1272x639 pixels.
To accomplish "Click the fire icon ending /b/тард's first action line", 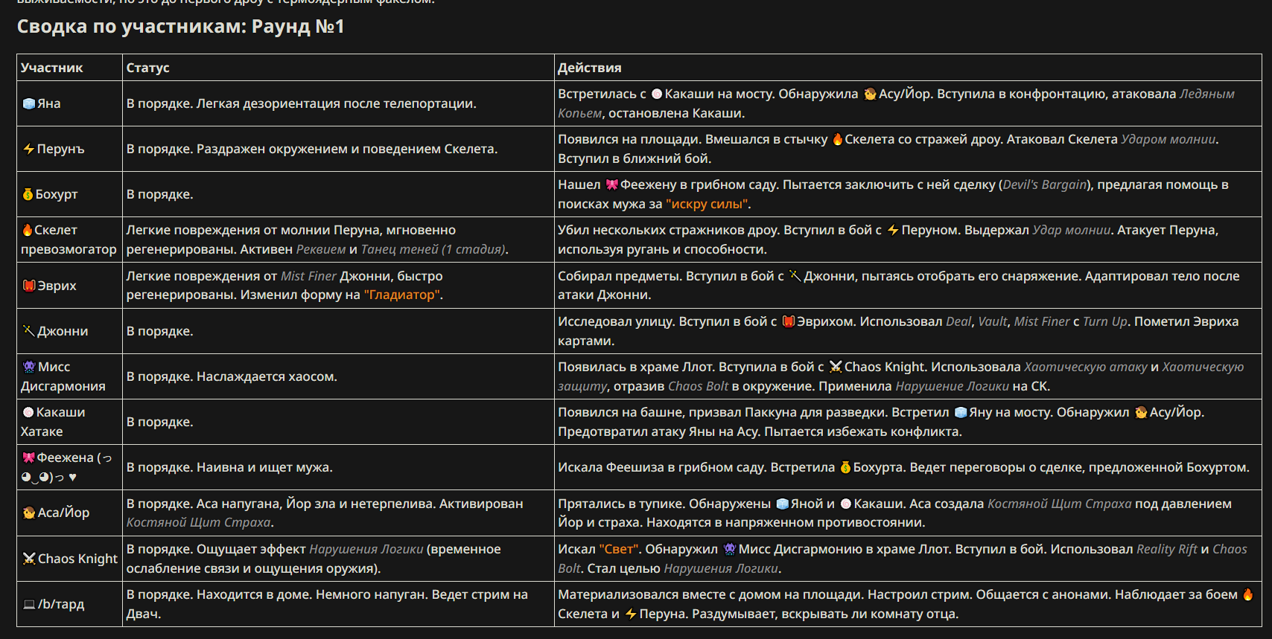I will (1247, 594).
